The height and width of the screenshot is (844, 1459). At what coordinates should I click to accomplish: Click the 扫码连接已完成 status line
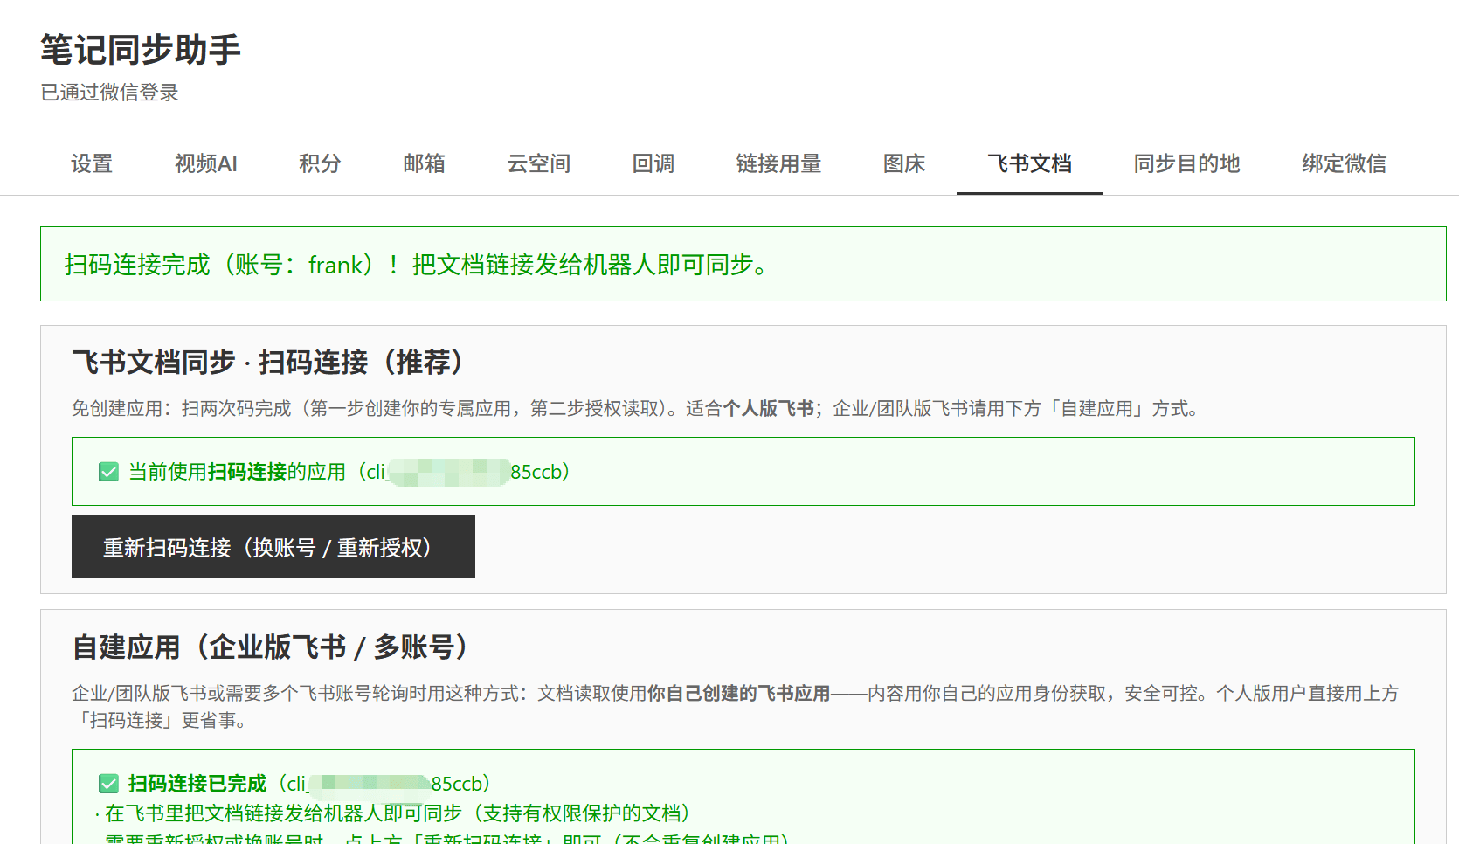309,784
